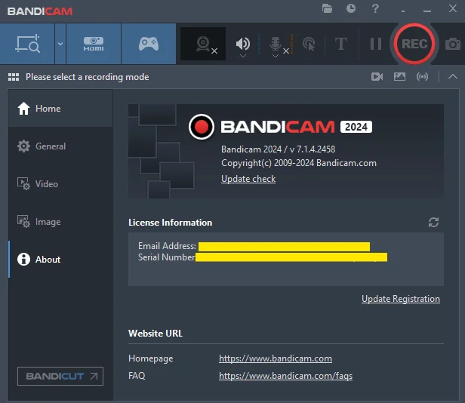Click the FAQ label
465x403 pixels.
tap(137, 376)
